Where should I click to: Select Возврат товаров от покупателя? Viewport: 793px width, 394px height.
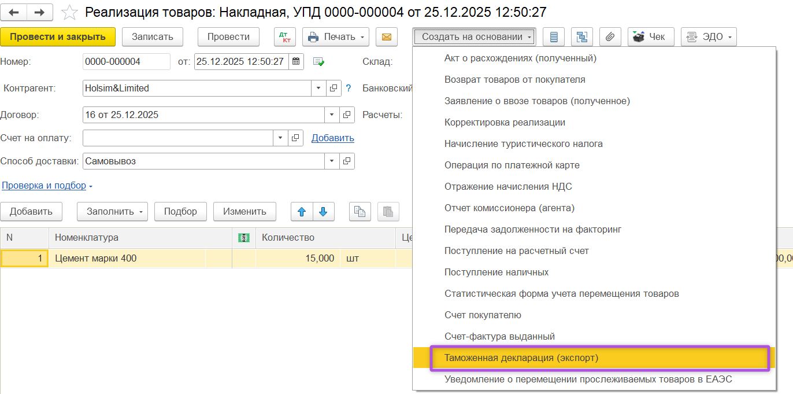(514, 80)
